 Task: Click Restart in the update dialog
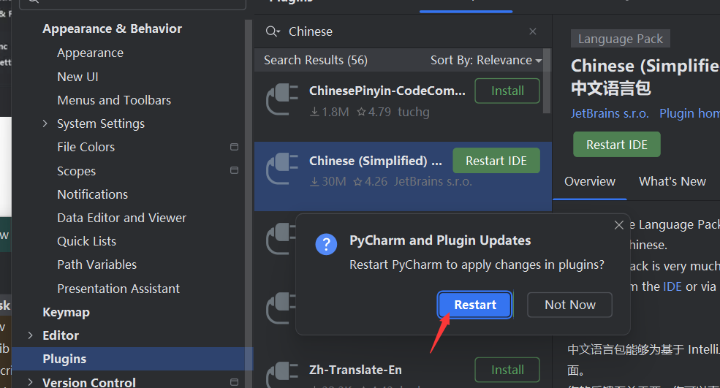click(475, 305)
